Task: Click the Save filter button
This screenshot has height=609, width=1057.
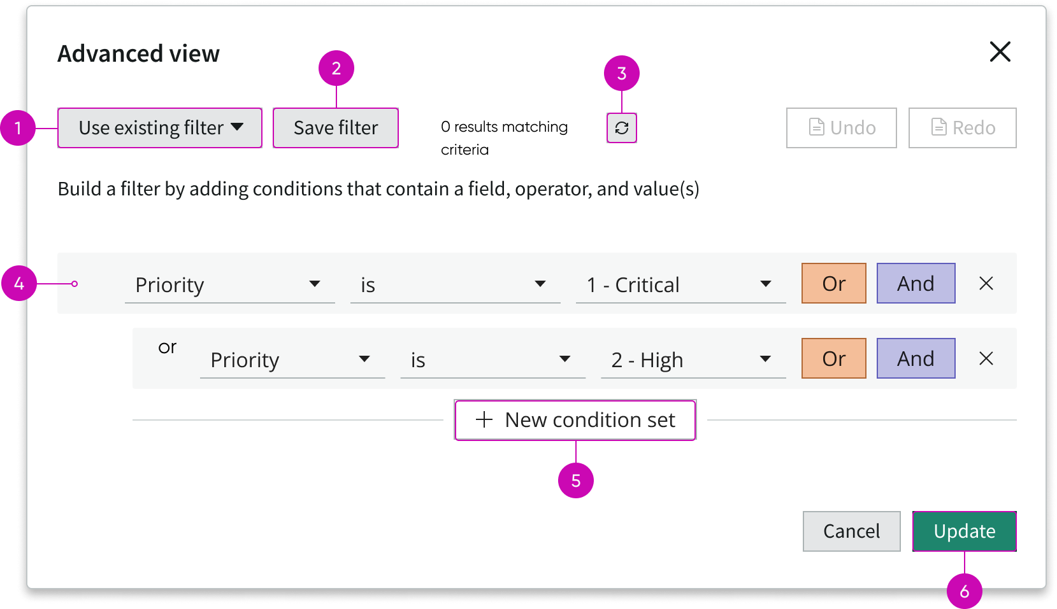Action: (x=335, y=127)
